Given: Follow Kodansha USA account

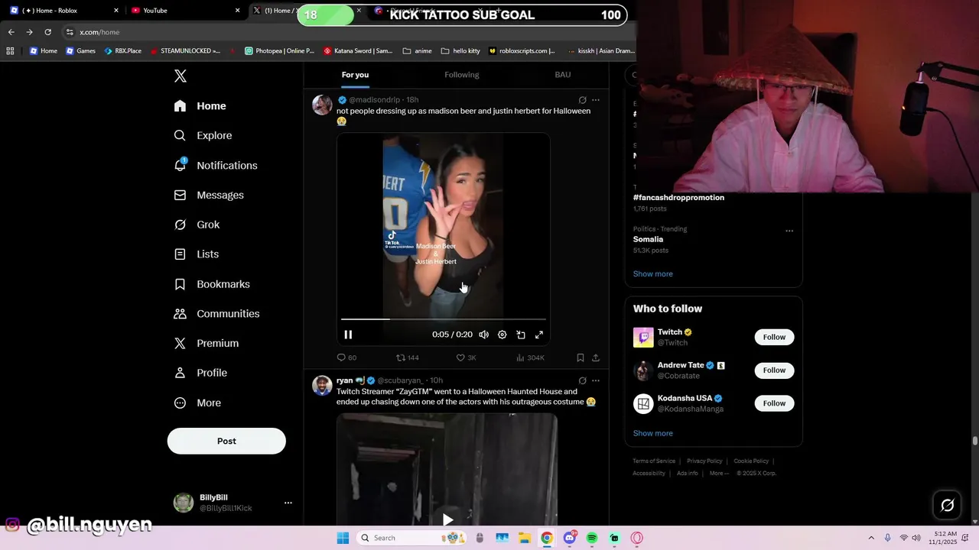Looking at the screenshot, I should click(774, 403).
